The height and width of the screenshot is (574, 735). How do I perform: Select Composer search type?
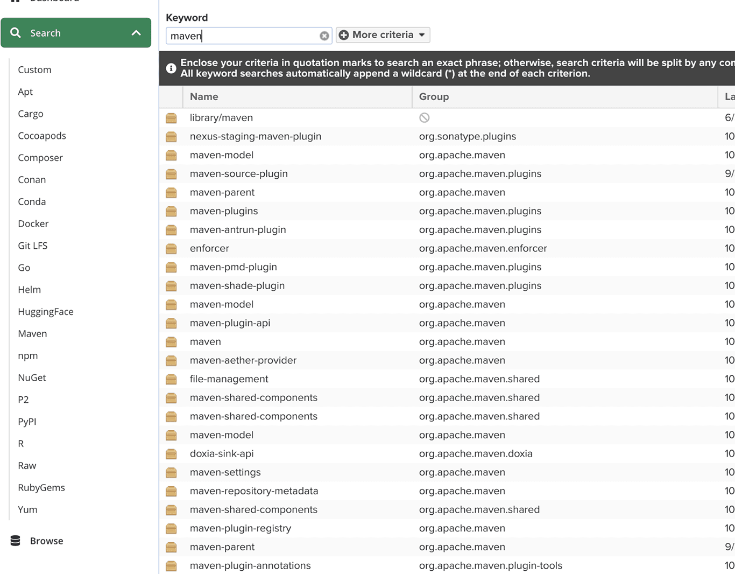coord(40,158)
